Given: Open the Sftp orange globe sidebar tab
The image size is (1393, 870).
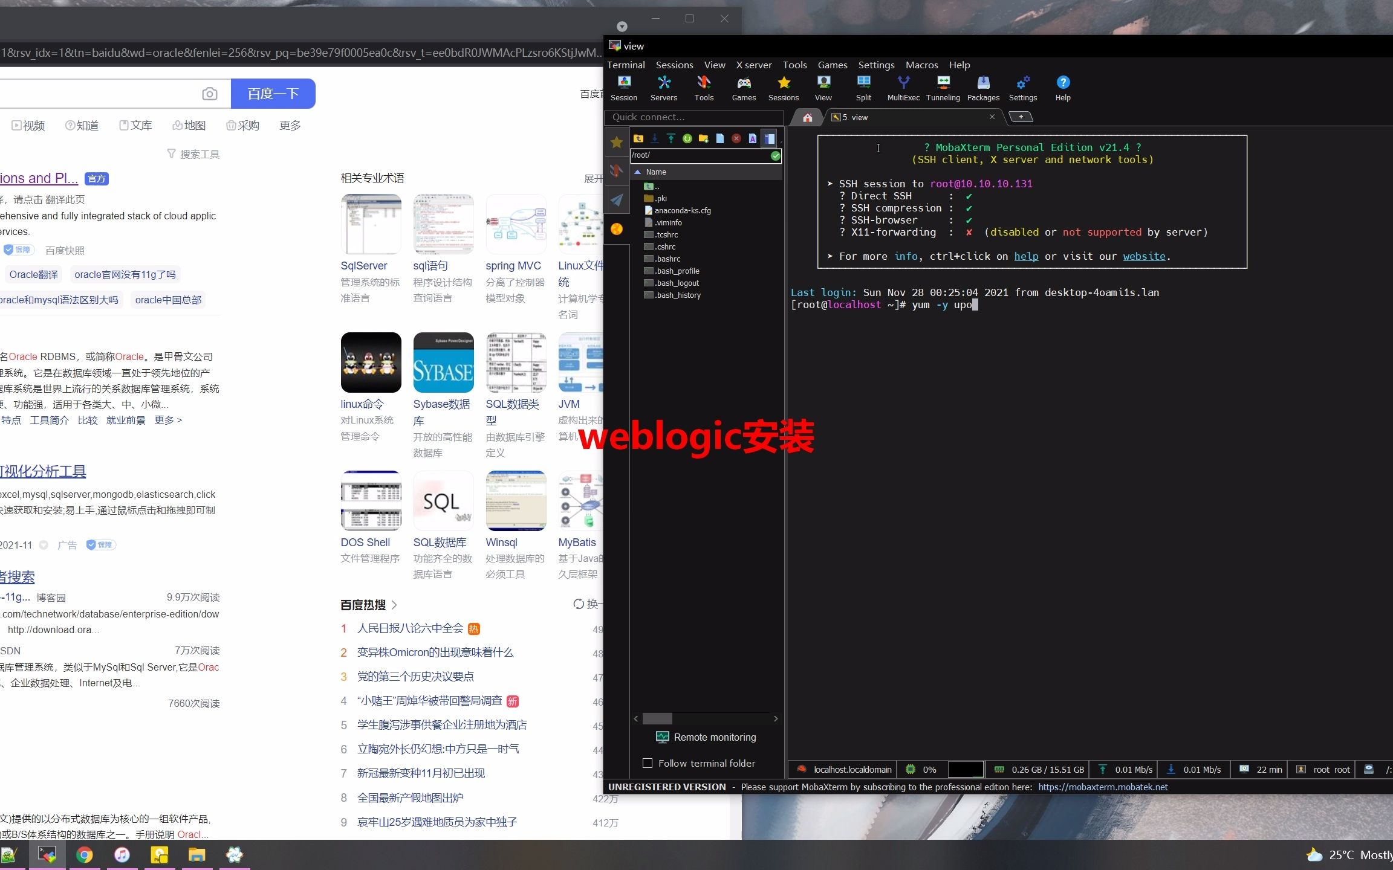Looking at the screenshot, I should point(617,229).
